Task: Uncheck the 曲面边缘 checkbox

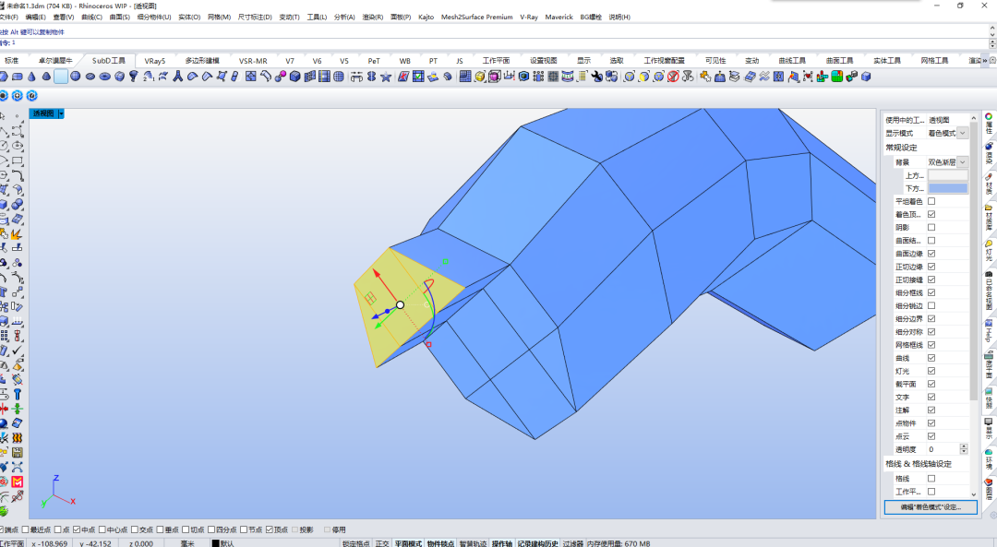Action: [931, 254]
